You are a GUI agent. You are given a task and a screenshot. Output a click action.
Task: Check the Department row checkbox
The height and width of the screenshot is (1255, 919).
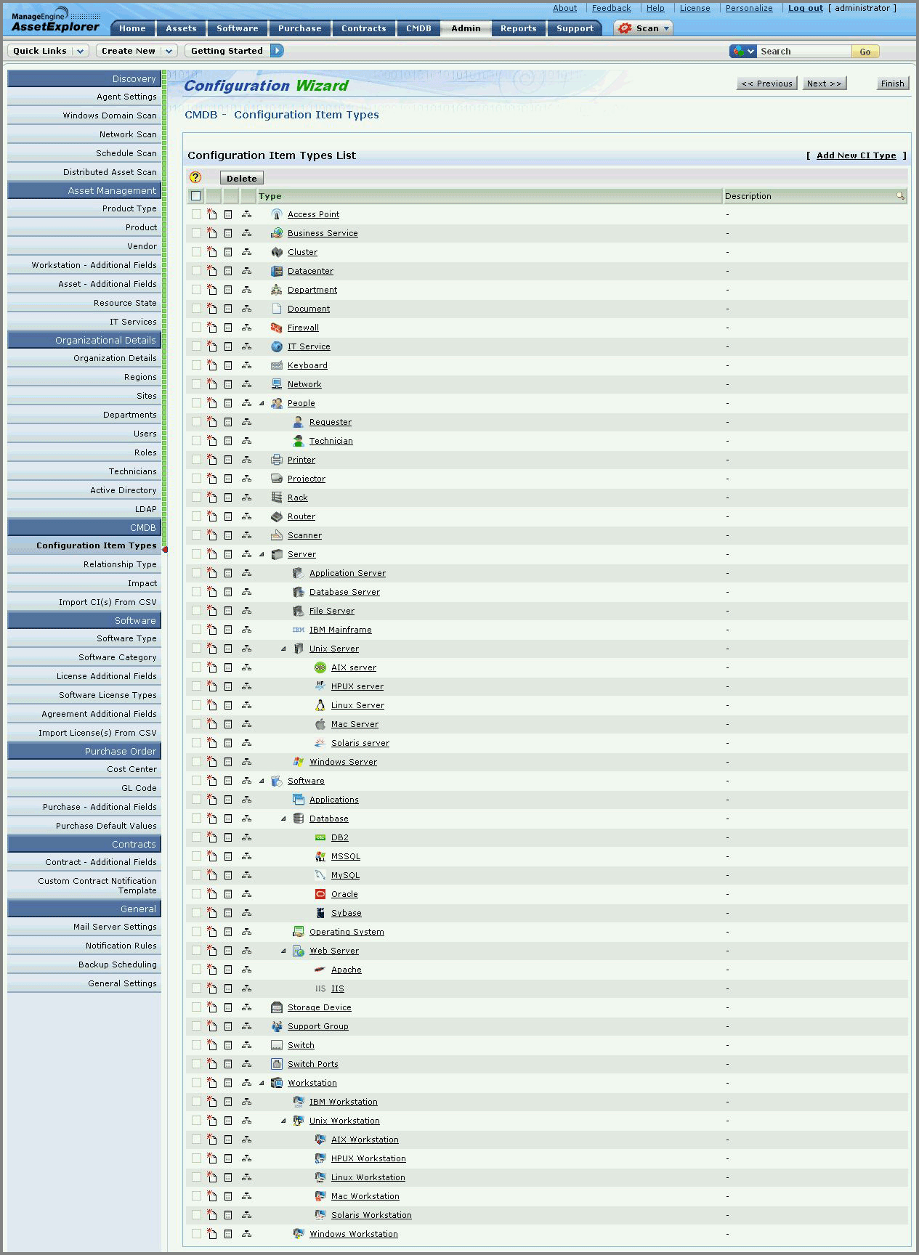point(196,290)
